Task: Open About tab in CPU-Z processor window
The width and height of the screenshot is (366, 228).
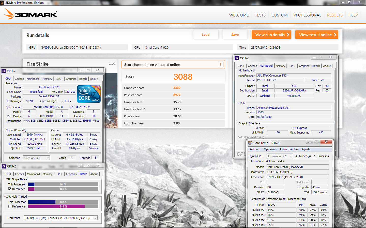Action: click(94, 79)
